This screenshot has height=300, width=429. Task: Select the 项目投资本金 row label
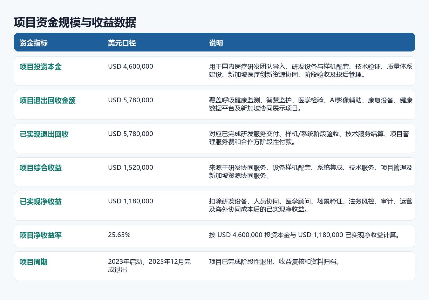coord(41,67)
